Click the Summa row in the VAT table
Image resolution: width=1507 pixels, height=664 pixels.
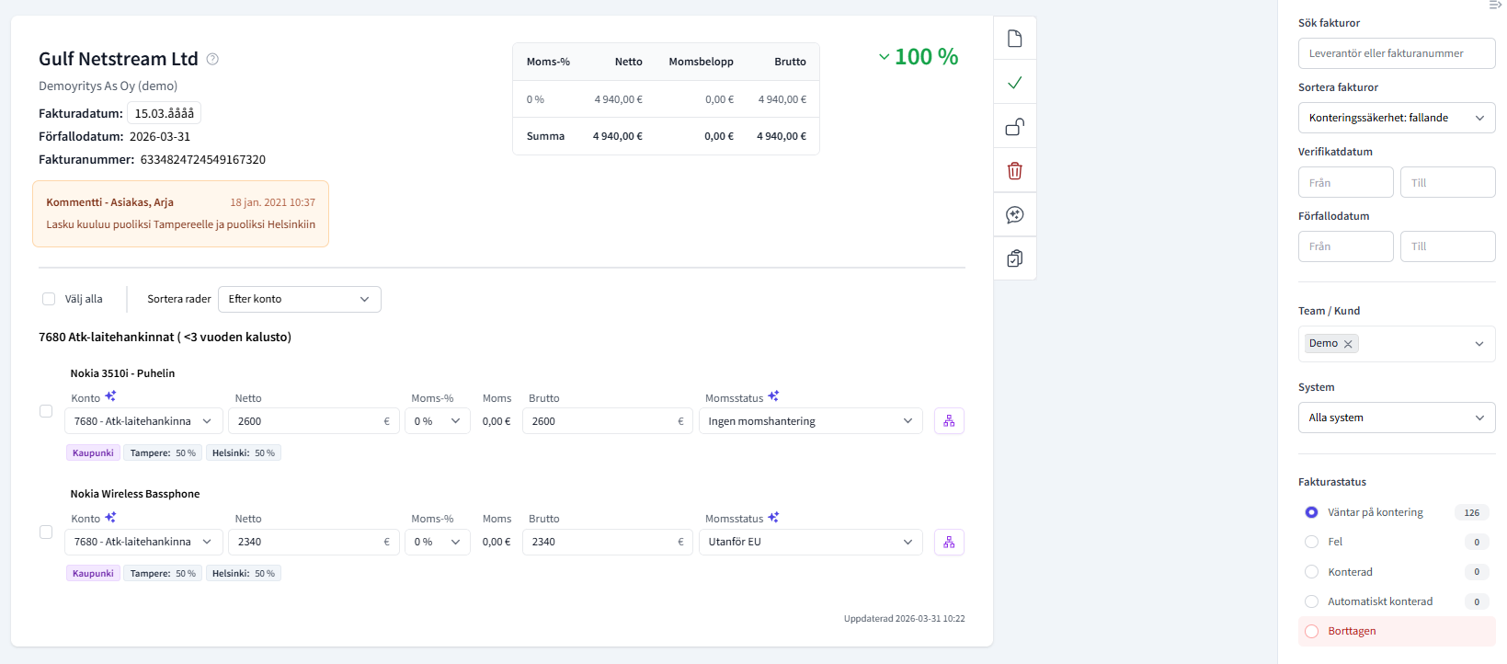coord(666,136)
